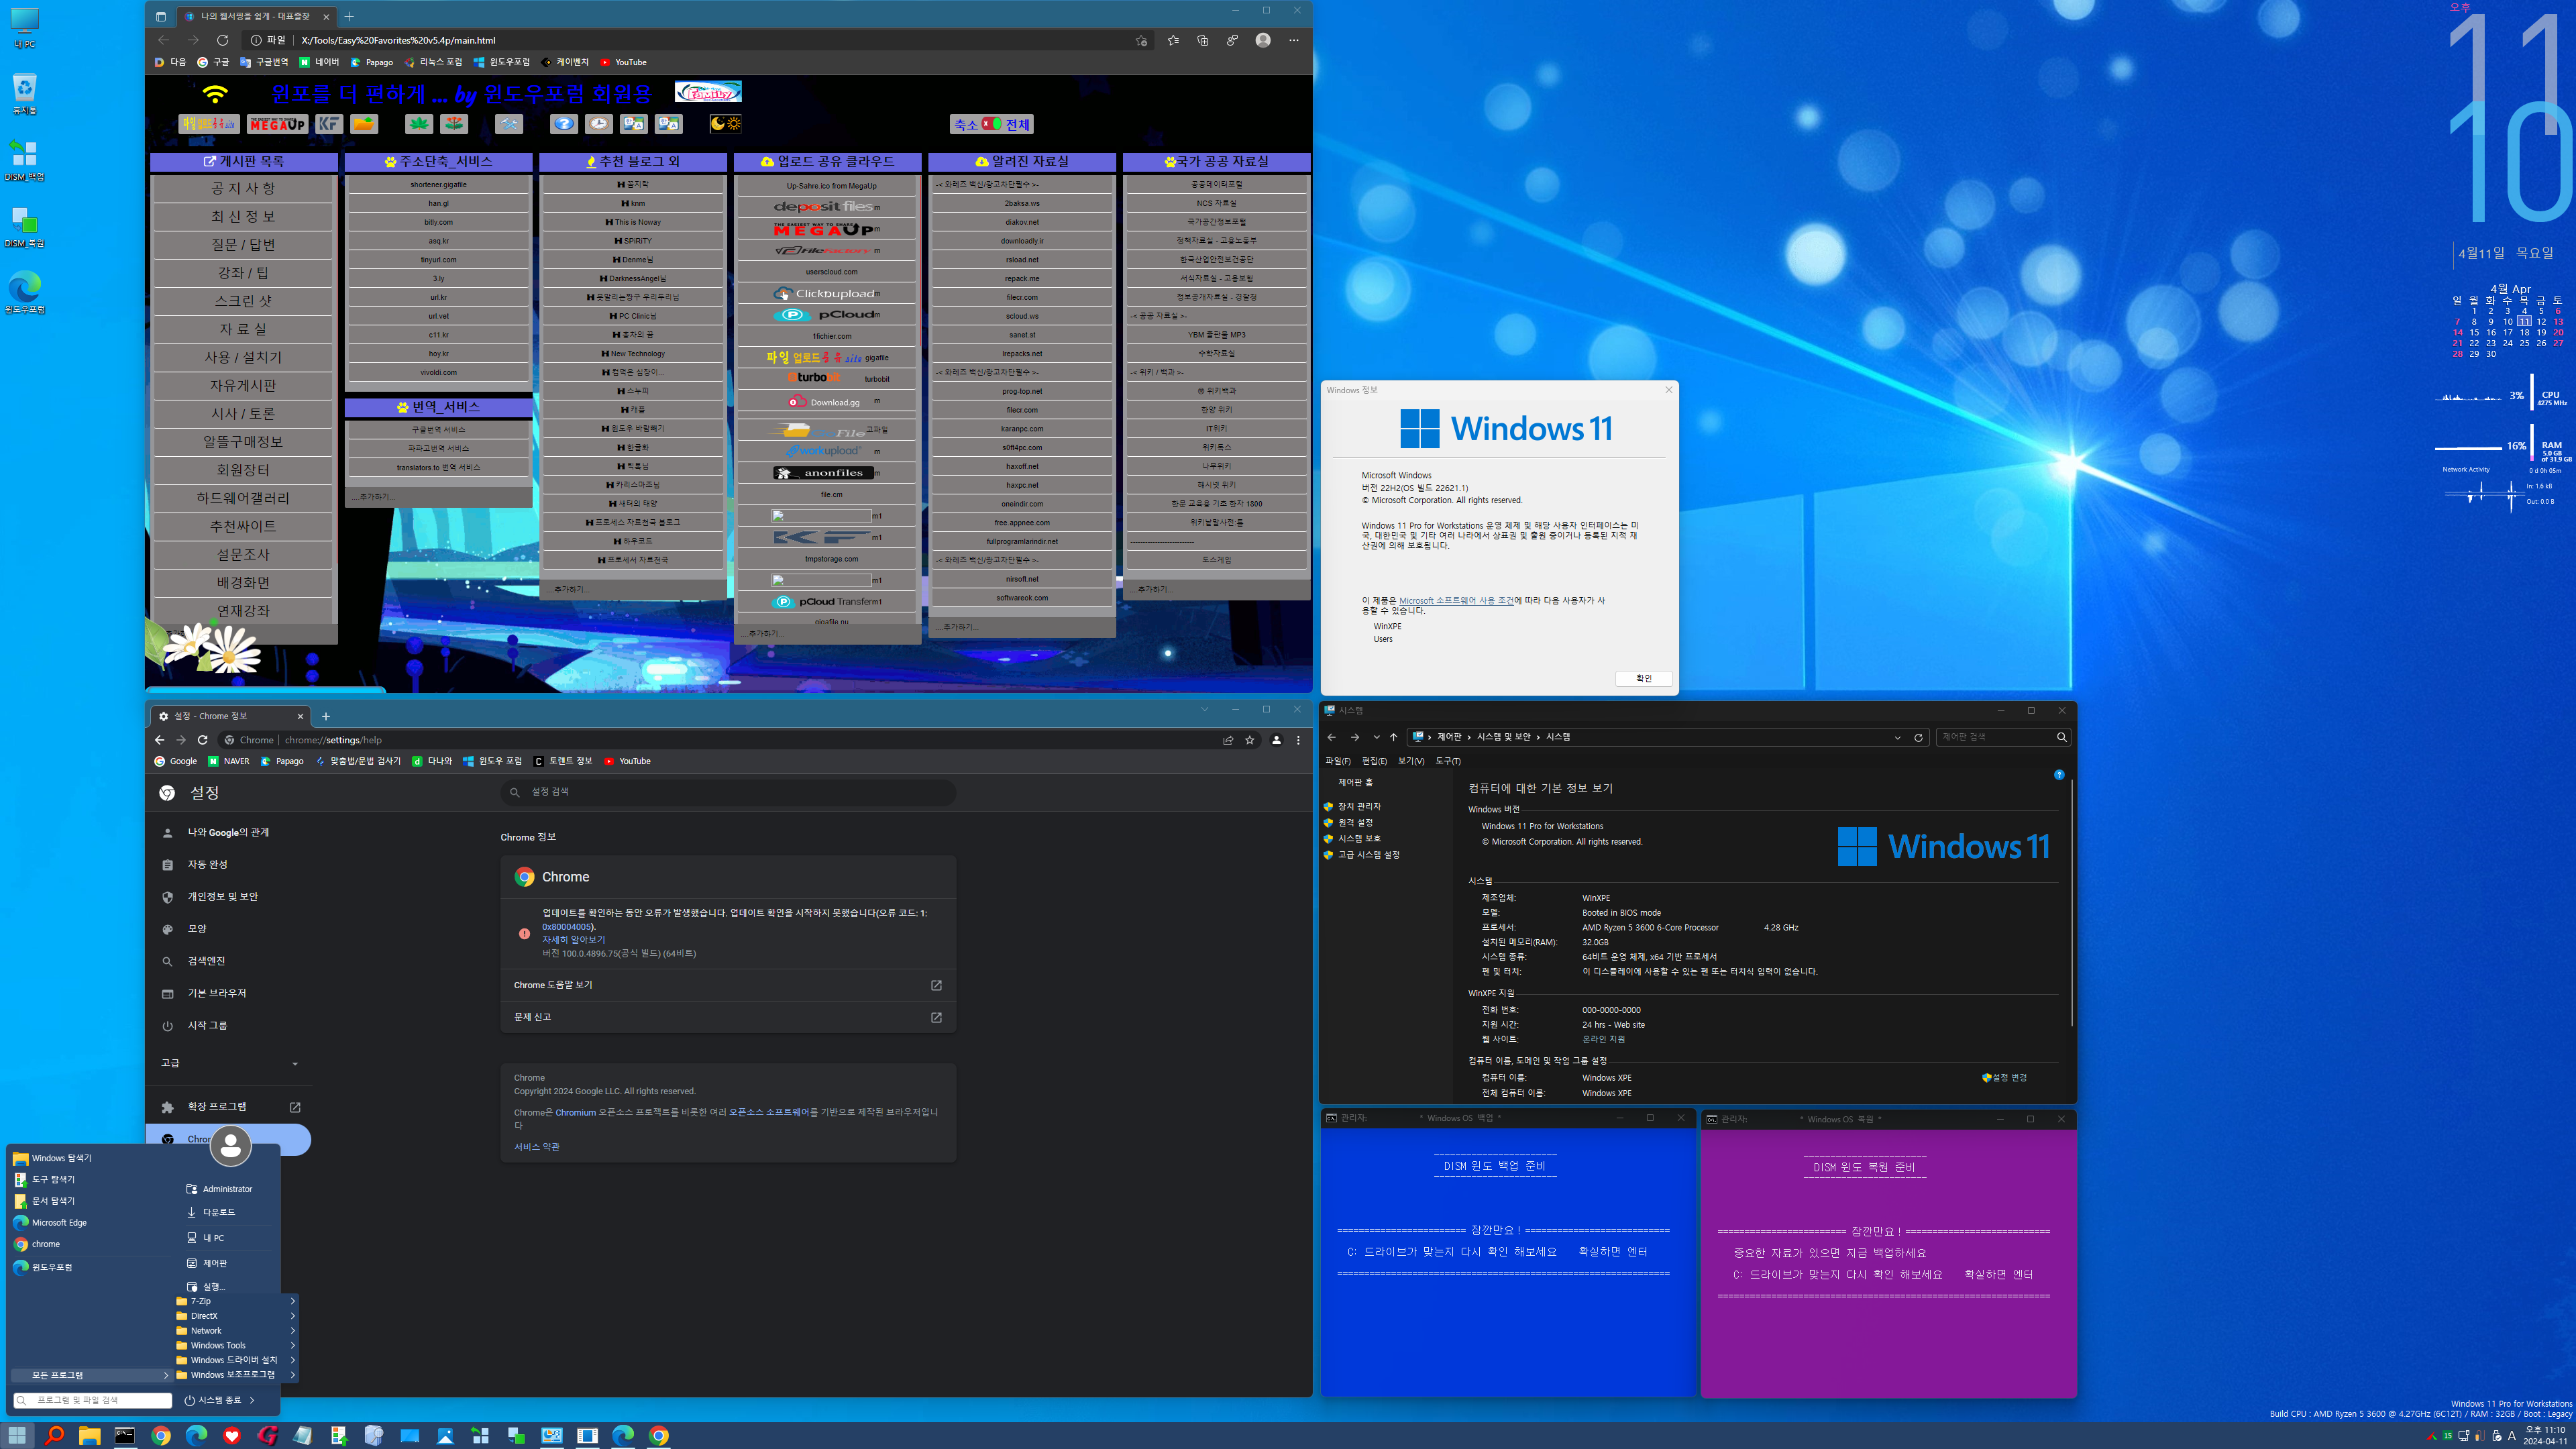Focus 프로그램 및 파일 검색 box
2576x1449 pixels.
point(92,1400)
